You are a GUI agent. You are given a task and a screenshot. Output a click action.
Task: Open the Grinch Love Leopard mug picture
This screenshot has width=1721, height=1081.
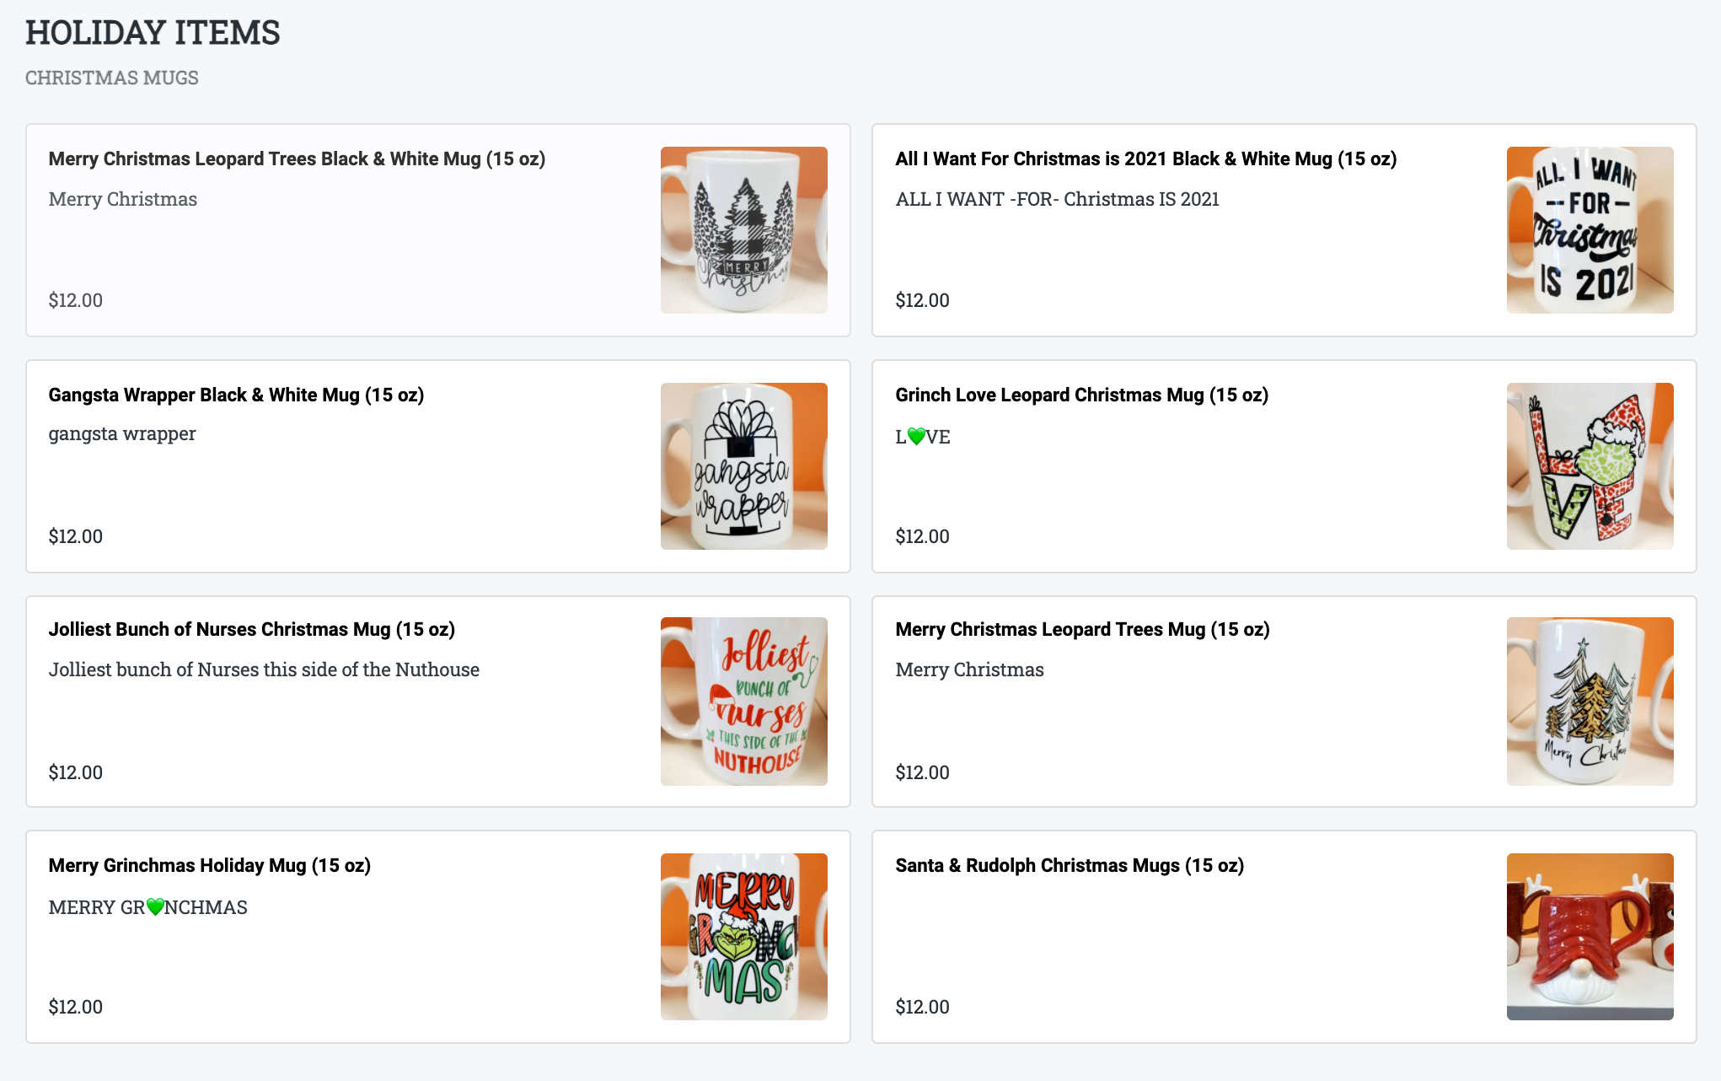pos(1590,466)
